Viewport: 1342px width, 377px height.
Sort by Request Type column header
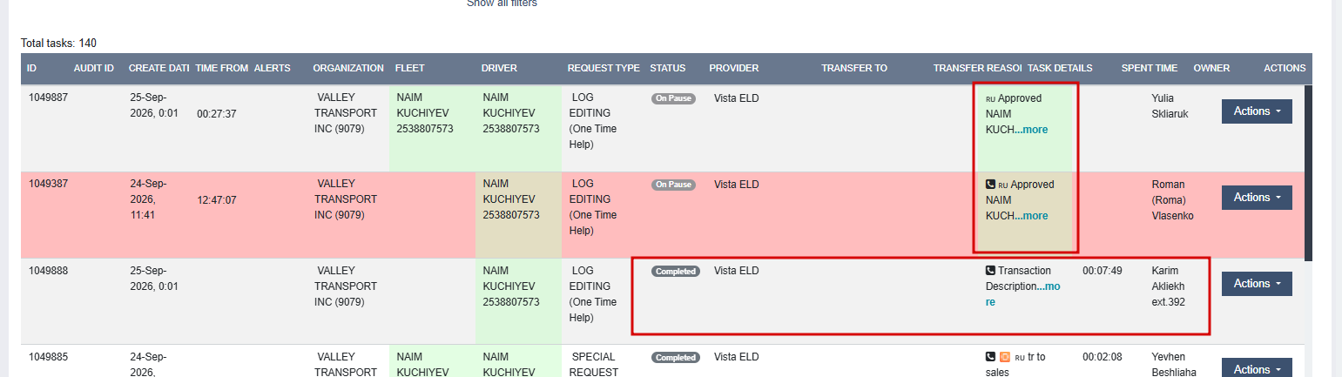(604, 68)
